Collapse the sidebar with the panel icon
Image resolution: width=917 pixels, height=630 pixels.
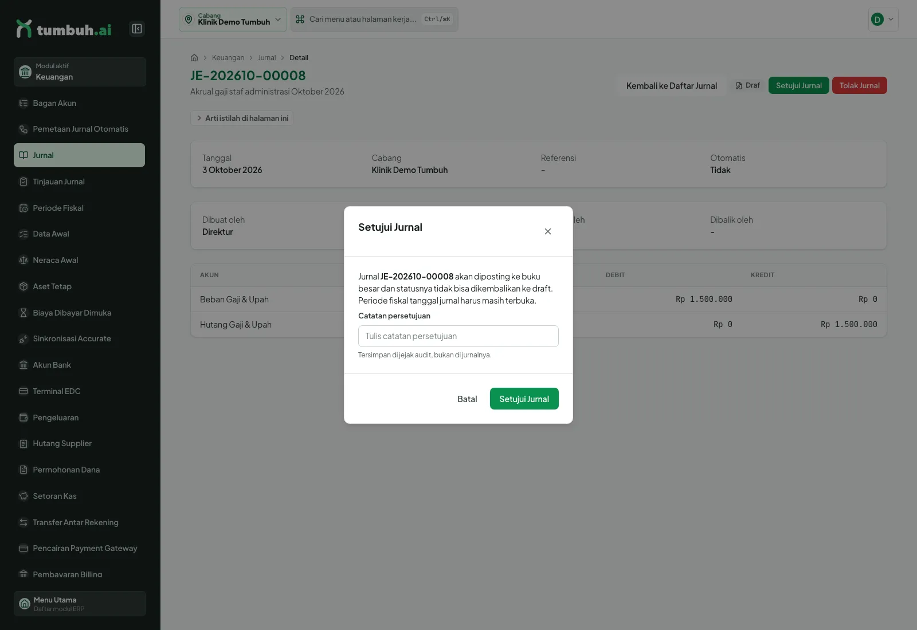[137, 29]
